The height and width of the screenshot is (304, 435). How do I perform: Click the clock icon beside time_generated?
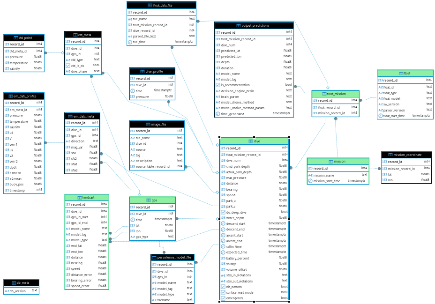218,114
